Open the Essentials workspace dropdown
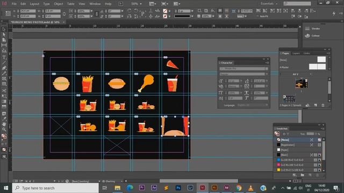 pyautogui.click(x=269, y=4)
